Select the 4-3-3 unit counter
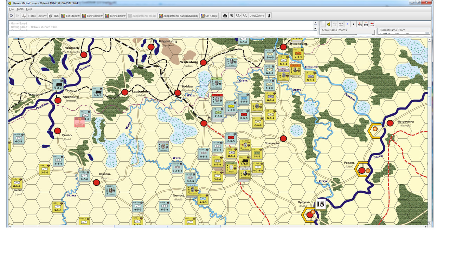Image resolution: width=450 pixels, height=254 pixels. 203,199
